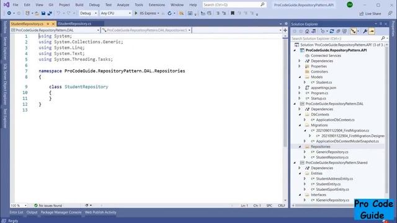Select appsettings.json in Solution Explorer
Image resolution: width=397 pixels, height=223 pixels.
pos(324,88)
